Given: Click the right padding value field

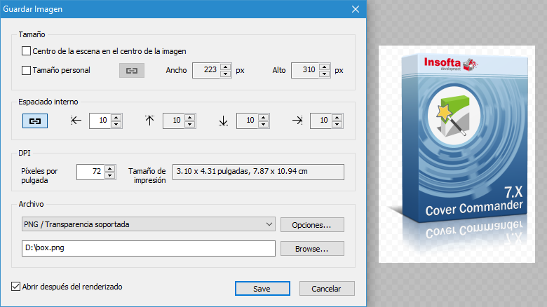Looking at the screenshot, I should 321,121.
